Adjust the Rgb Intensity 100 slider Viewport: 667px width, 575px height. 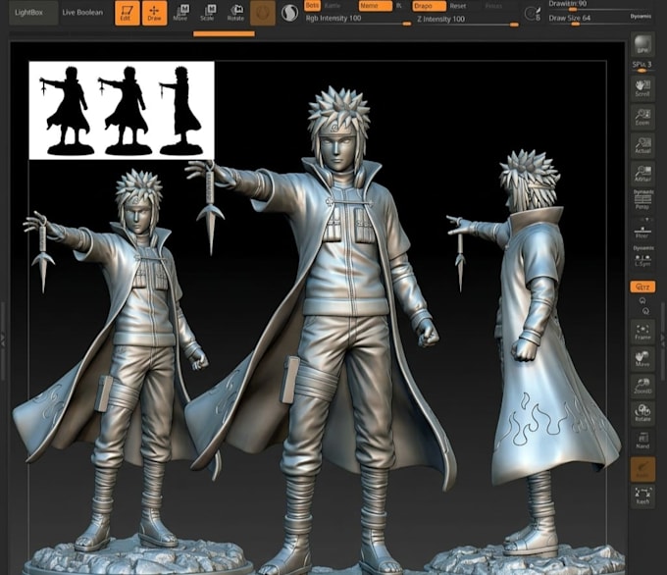tap(358, 20)
